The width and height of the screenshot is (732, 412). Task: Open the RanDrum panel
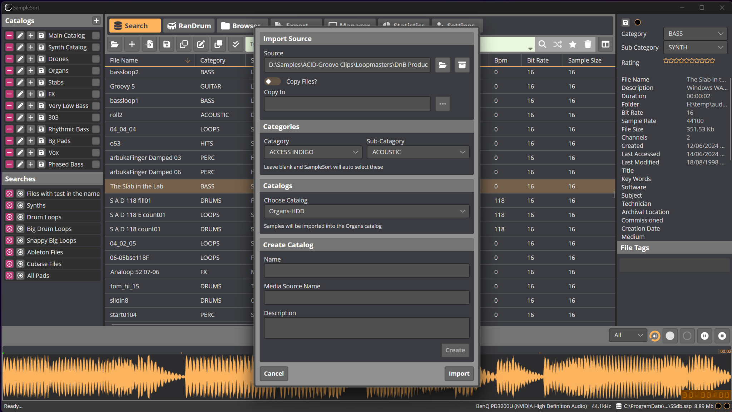[x=188, y=25]
